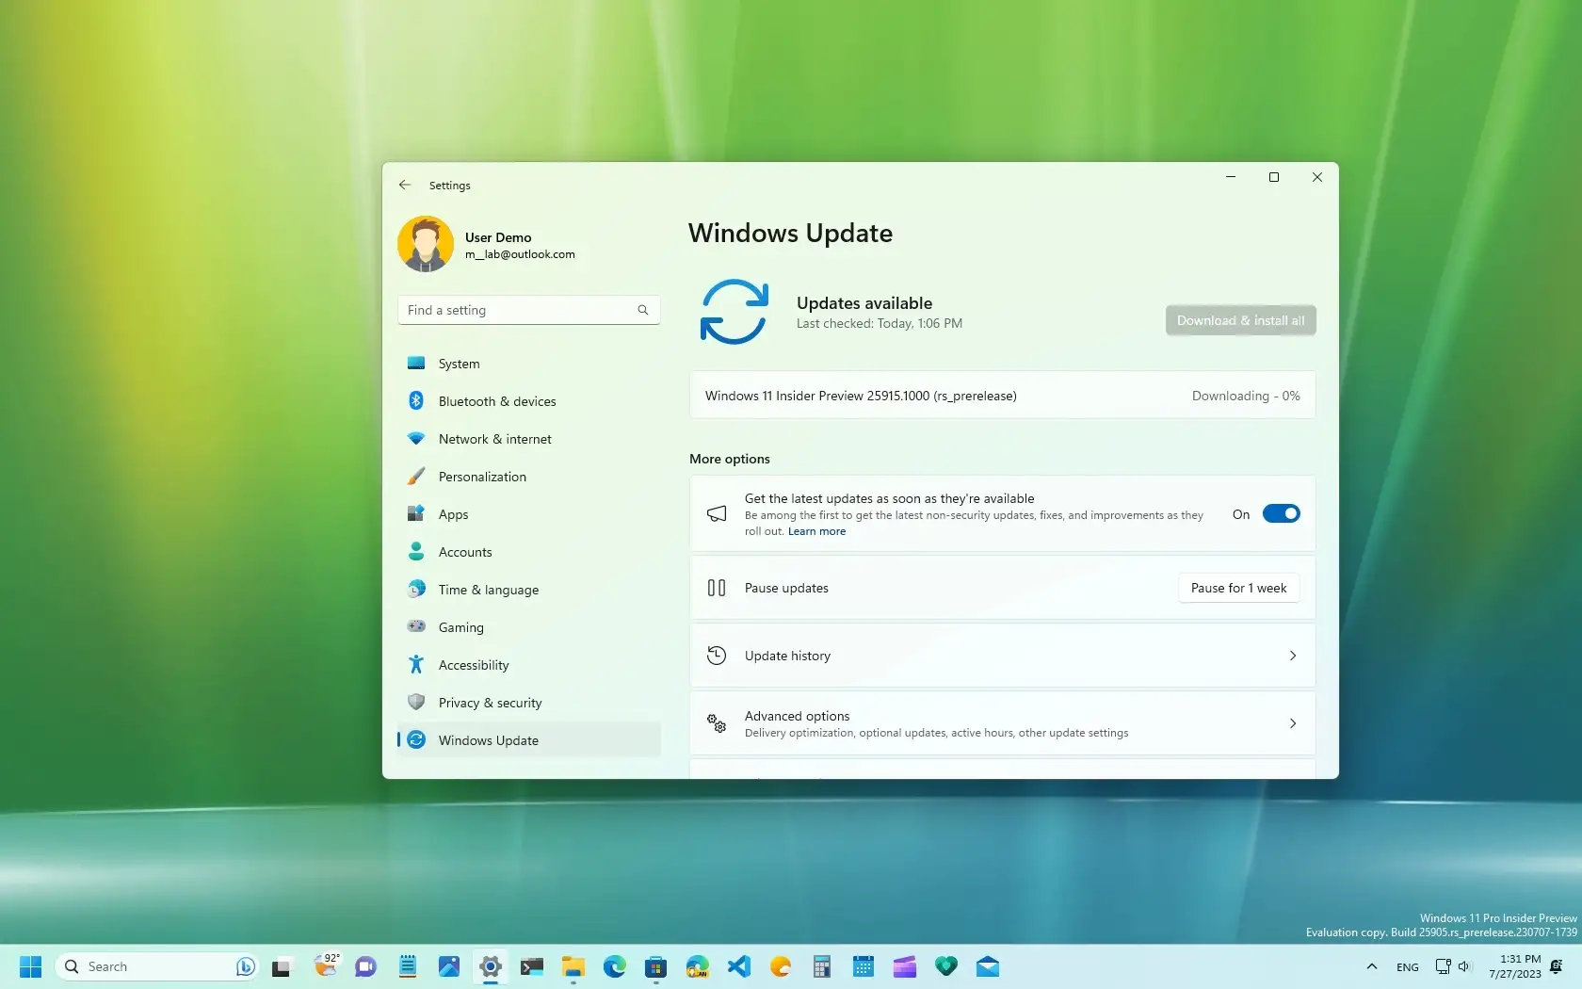
Task: Expand Update history chevron
Action: click(1293, 656)
